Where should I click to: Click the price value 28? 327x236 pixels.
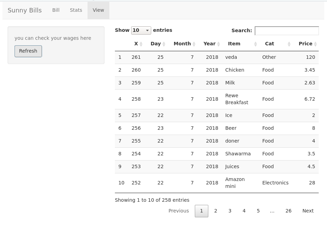pyautogui.click(x=312, y=183)
